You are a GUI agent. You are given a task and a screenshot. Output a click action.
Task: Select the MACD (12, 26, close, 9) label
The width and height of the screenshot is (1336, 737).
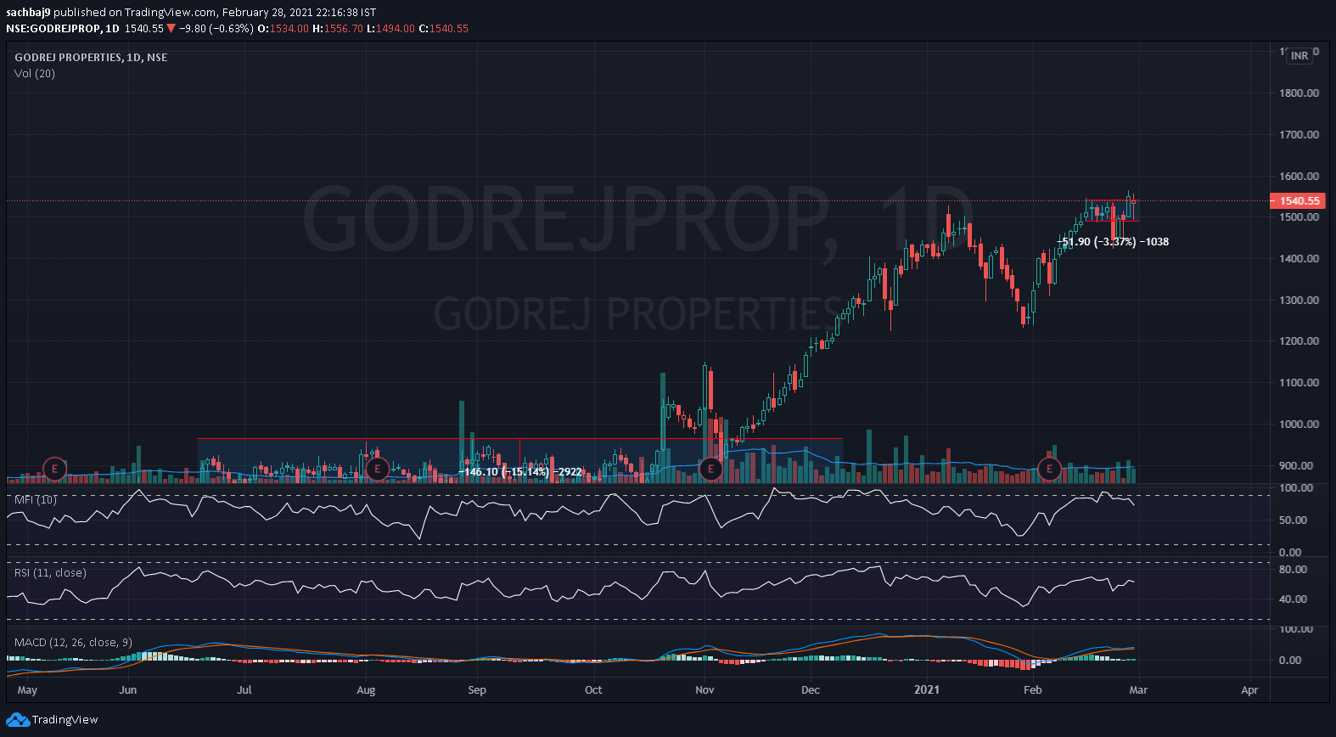click(x=73, y=642)
